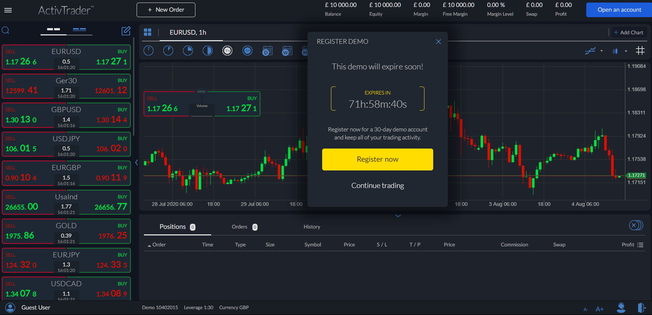This screenshot has height=315, width=652.
Task: Switch watchlist to compact list view
Action: click(x=79, y=29)
